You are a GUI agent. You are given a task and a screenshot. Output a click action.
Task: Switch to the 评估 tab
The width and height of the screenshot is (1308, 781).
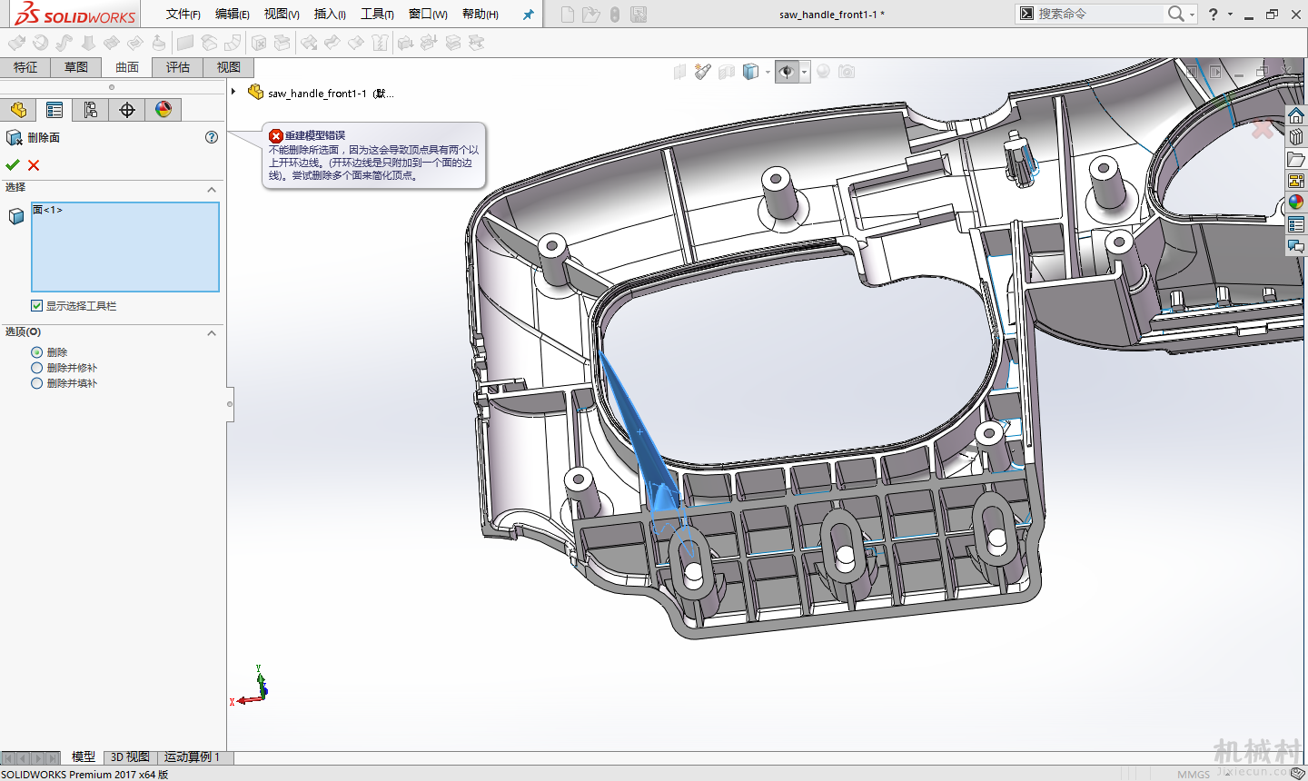(178, 67)
